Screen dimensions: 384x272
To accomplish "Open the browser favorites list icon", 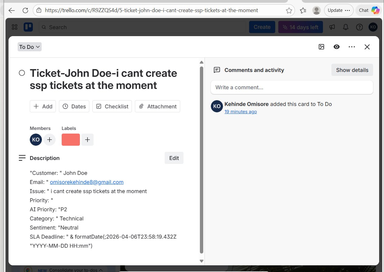I will (303, 10).
